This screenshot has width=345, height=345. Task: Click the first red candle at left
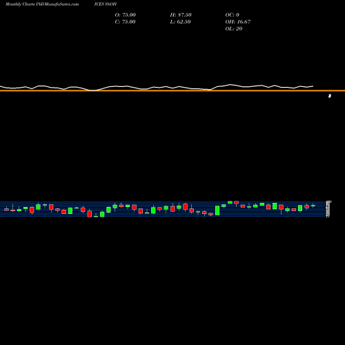coord(6,209)
